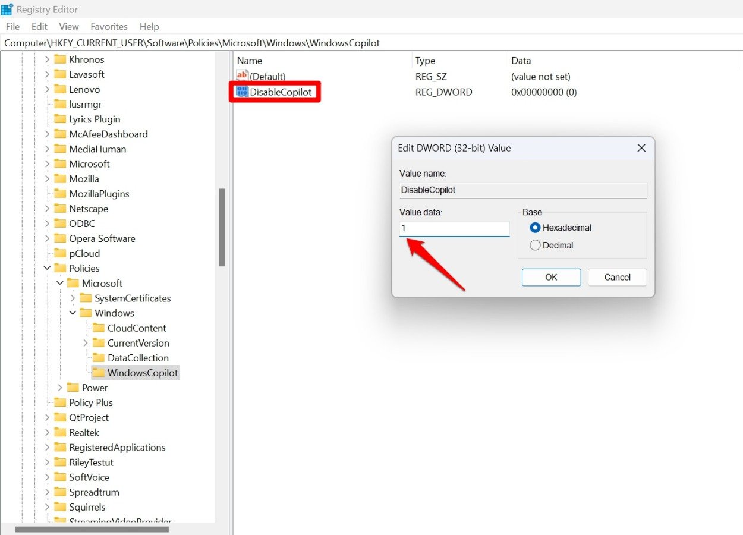Click the Lyrics Plugin folder icon
This screenshot has width=743, height=535.
point(59,119)
